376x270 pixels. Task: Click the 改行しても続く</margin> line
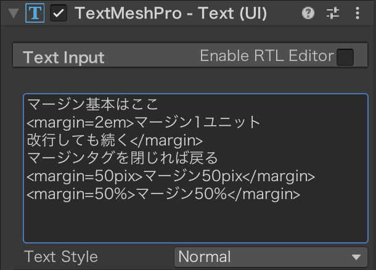click(115, 140)
